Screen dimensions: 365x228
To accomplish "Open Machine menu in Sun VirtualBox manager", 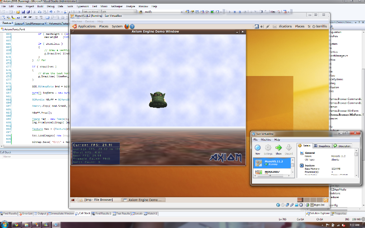I will [265, 139].
